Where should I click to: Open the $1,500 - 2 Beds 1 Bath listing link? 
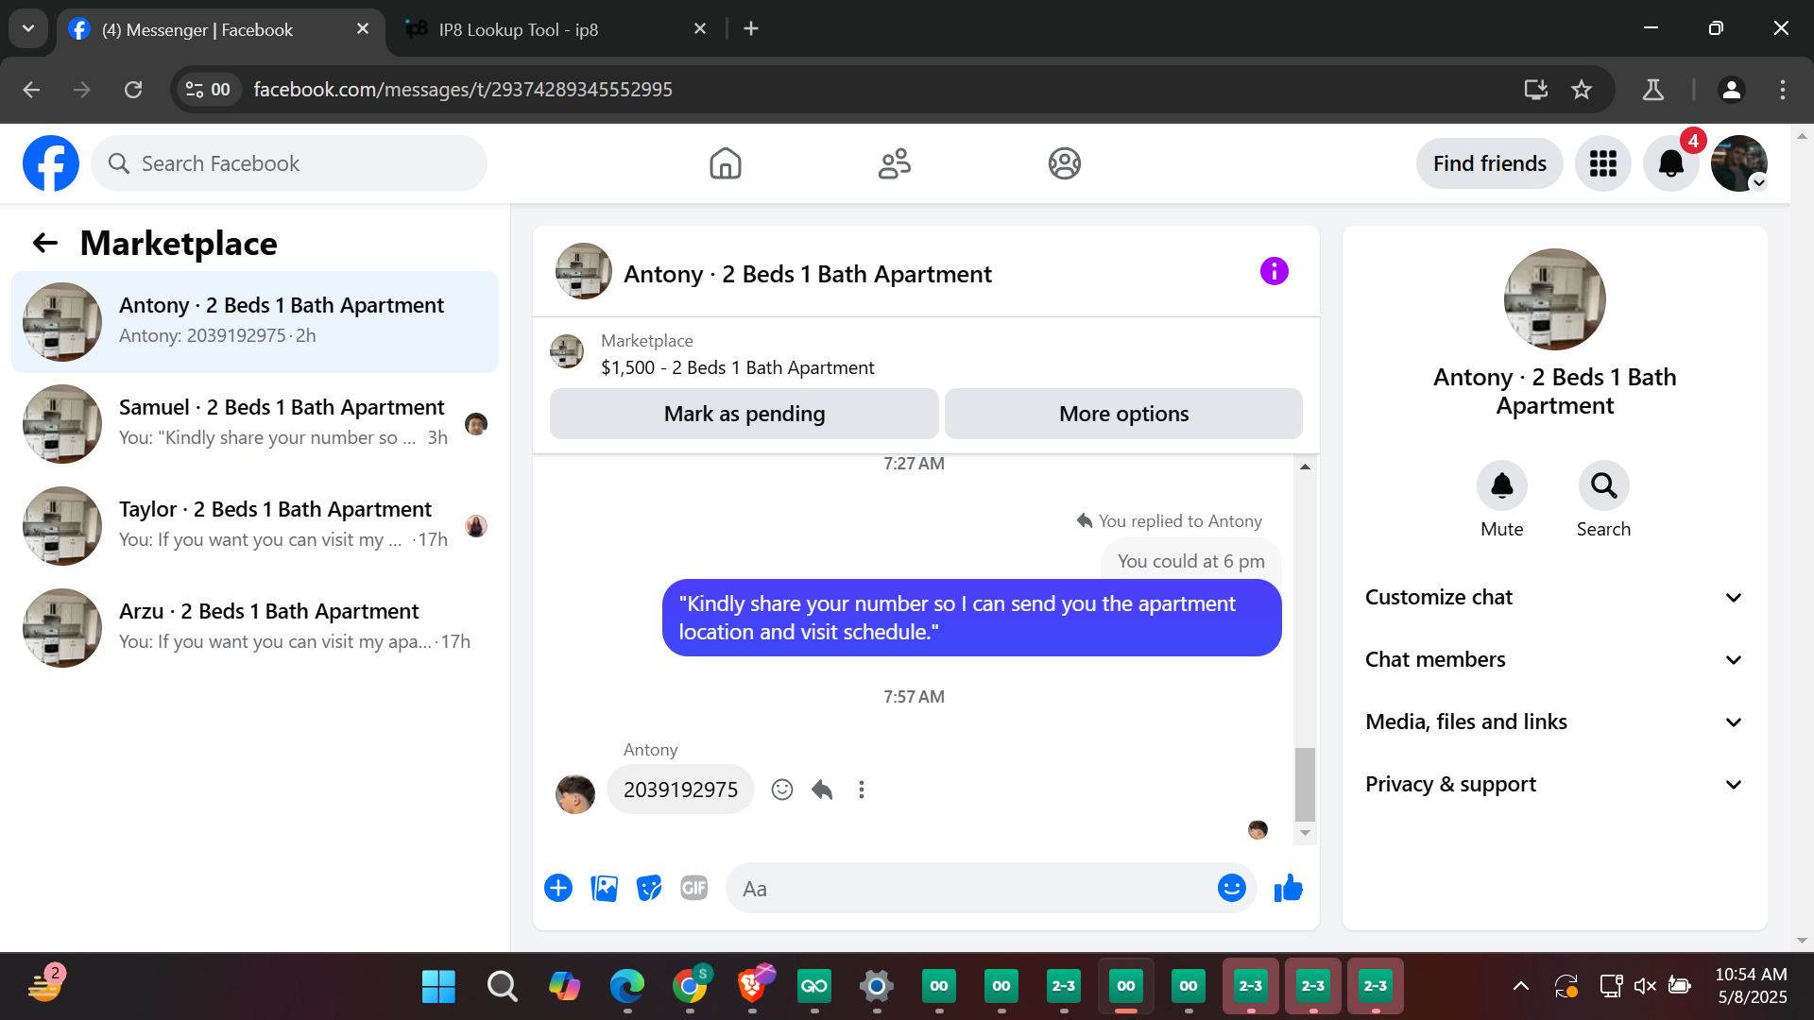click(737, 367)
